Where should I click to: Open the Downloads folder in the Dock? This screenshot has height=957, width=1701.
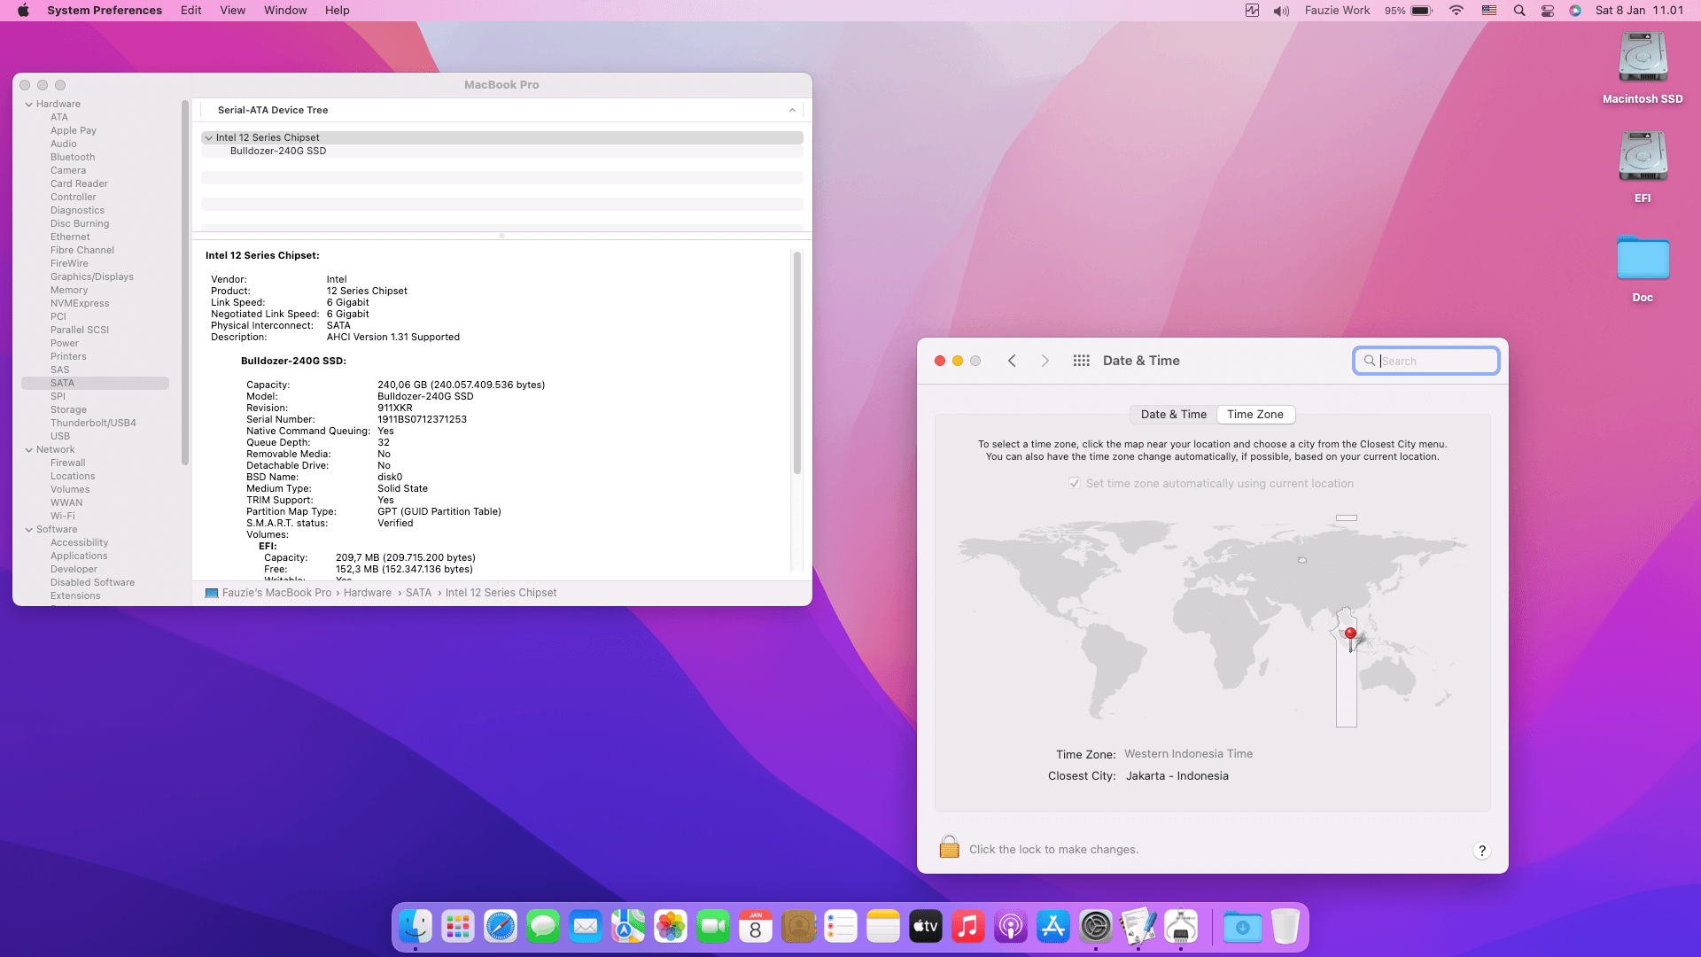tap(1243, 927)
